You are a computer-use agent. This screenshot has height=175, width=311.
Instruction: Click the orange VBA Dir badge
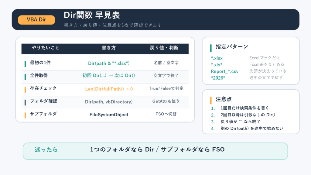36,20
